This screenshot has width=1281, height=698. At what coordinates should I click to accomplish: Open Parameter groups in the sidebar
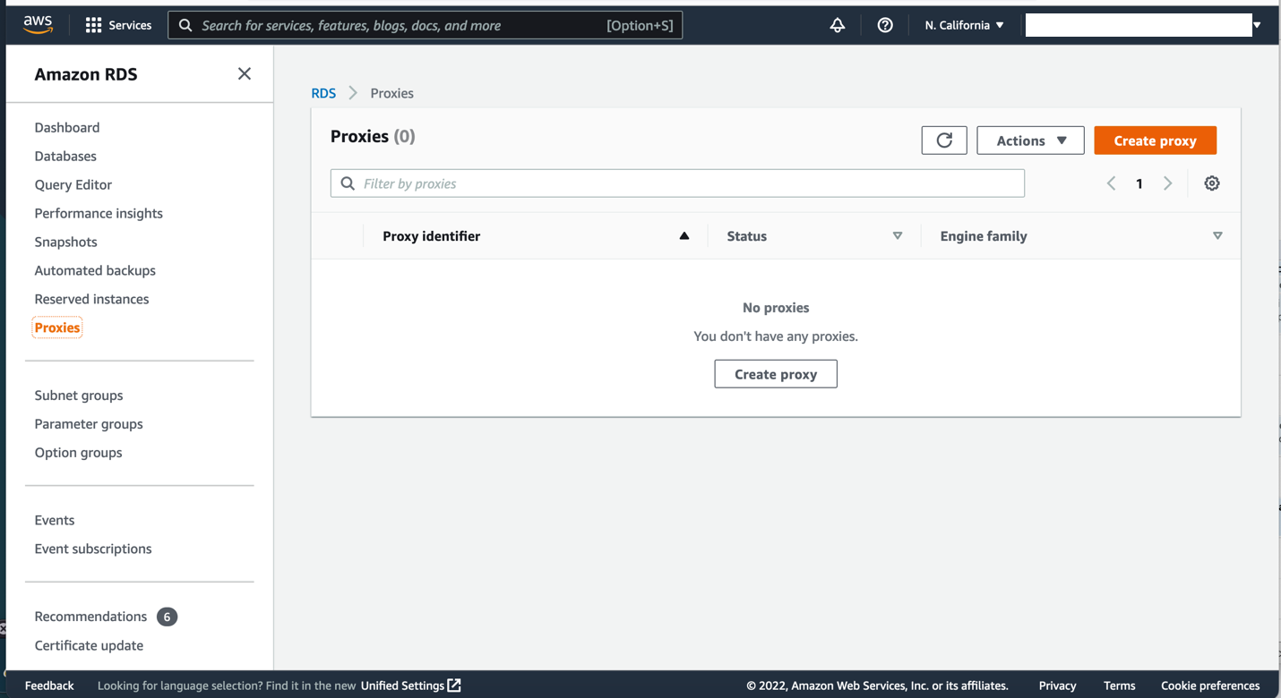(x=89, y=424)
